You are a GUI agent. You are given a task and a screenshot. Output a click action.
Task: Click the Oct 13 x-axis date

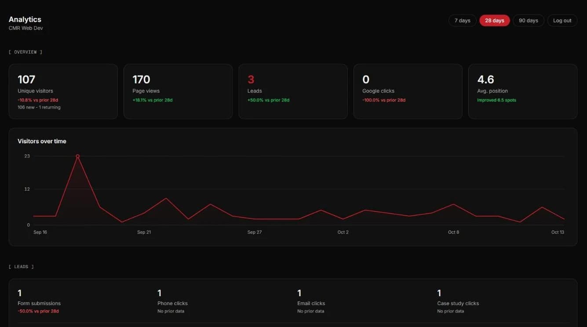558,232
